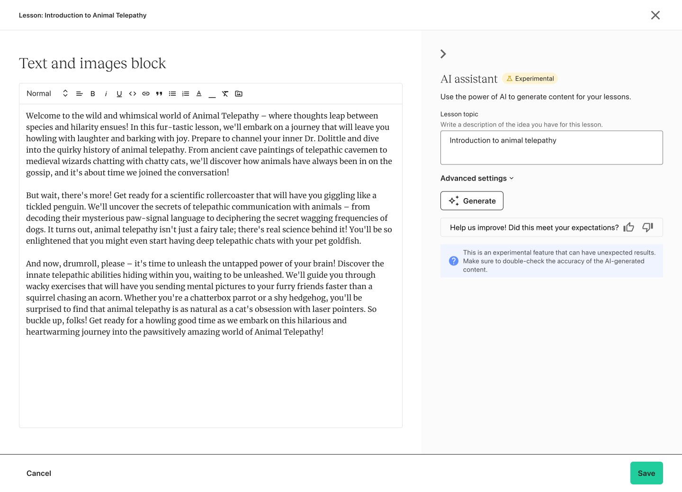Click the 'Use the power of AI' description
682x492 pixels.
(536, 97)
